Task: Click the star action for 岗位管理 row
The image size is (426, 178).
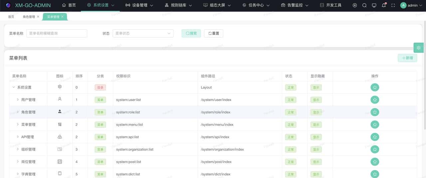Action: (x=375, y=162)
